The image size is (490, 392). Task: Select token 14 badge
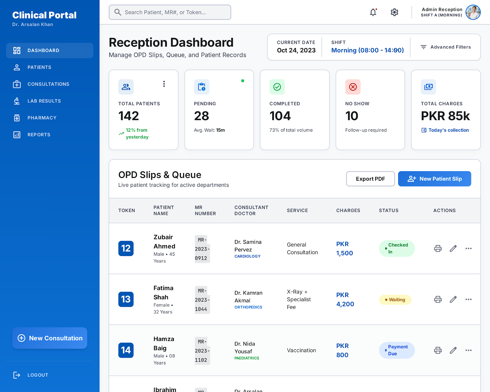(x=126, y=350)
